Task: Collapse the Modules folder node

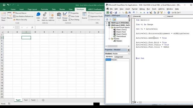Action: pos(109,39)
